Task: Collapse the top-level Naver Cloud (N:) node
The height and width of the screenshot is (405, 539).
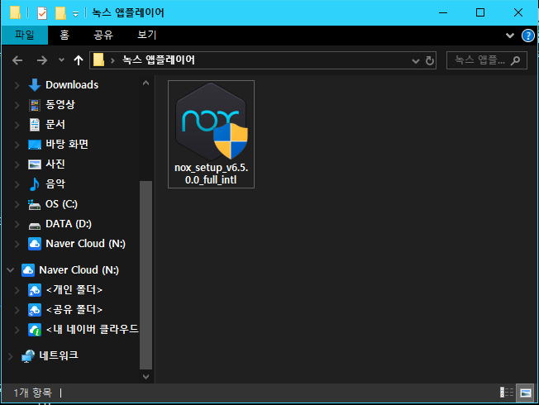Action: 11,270
